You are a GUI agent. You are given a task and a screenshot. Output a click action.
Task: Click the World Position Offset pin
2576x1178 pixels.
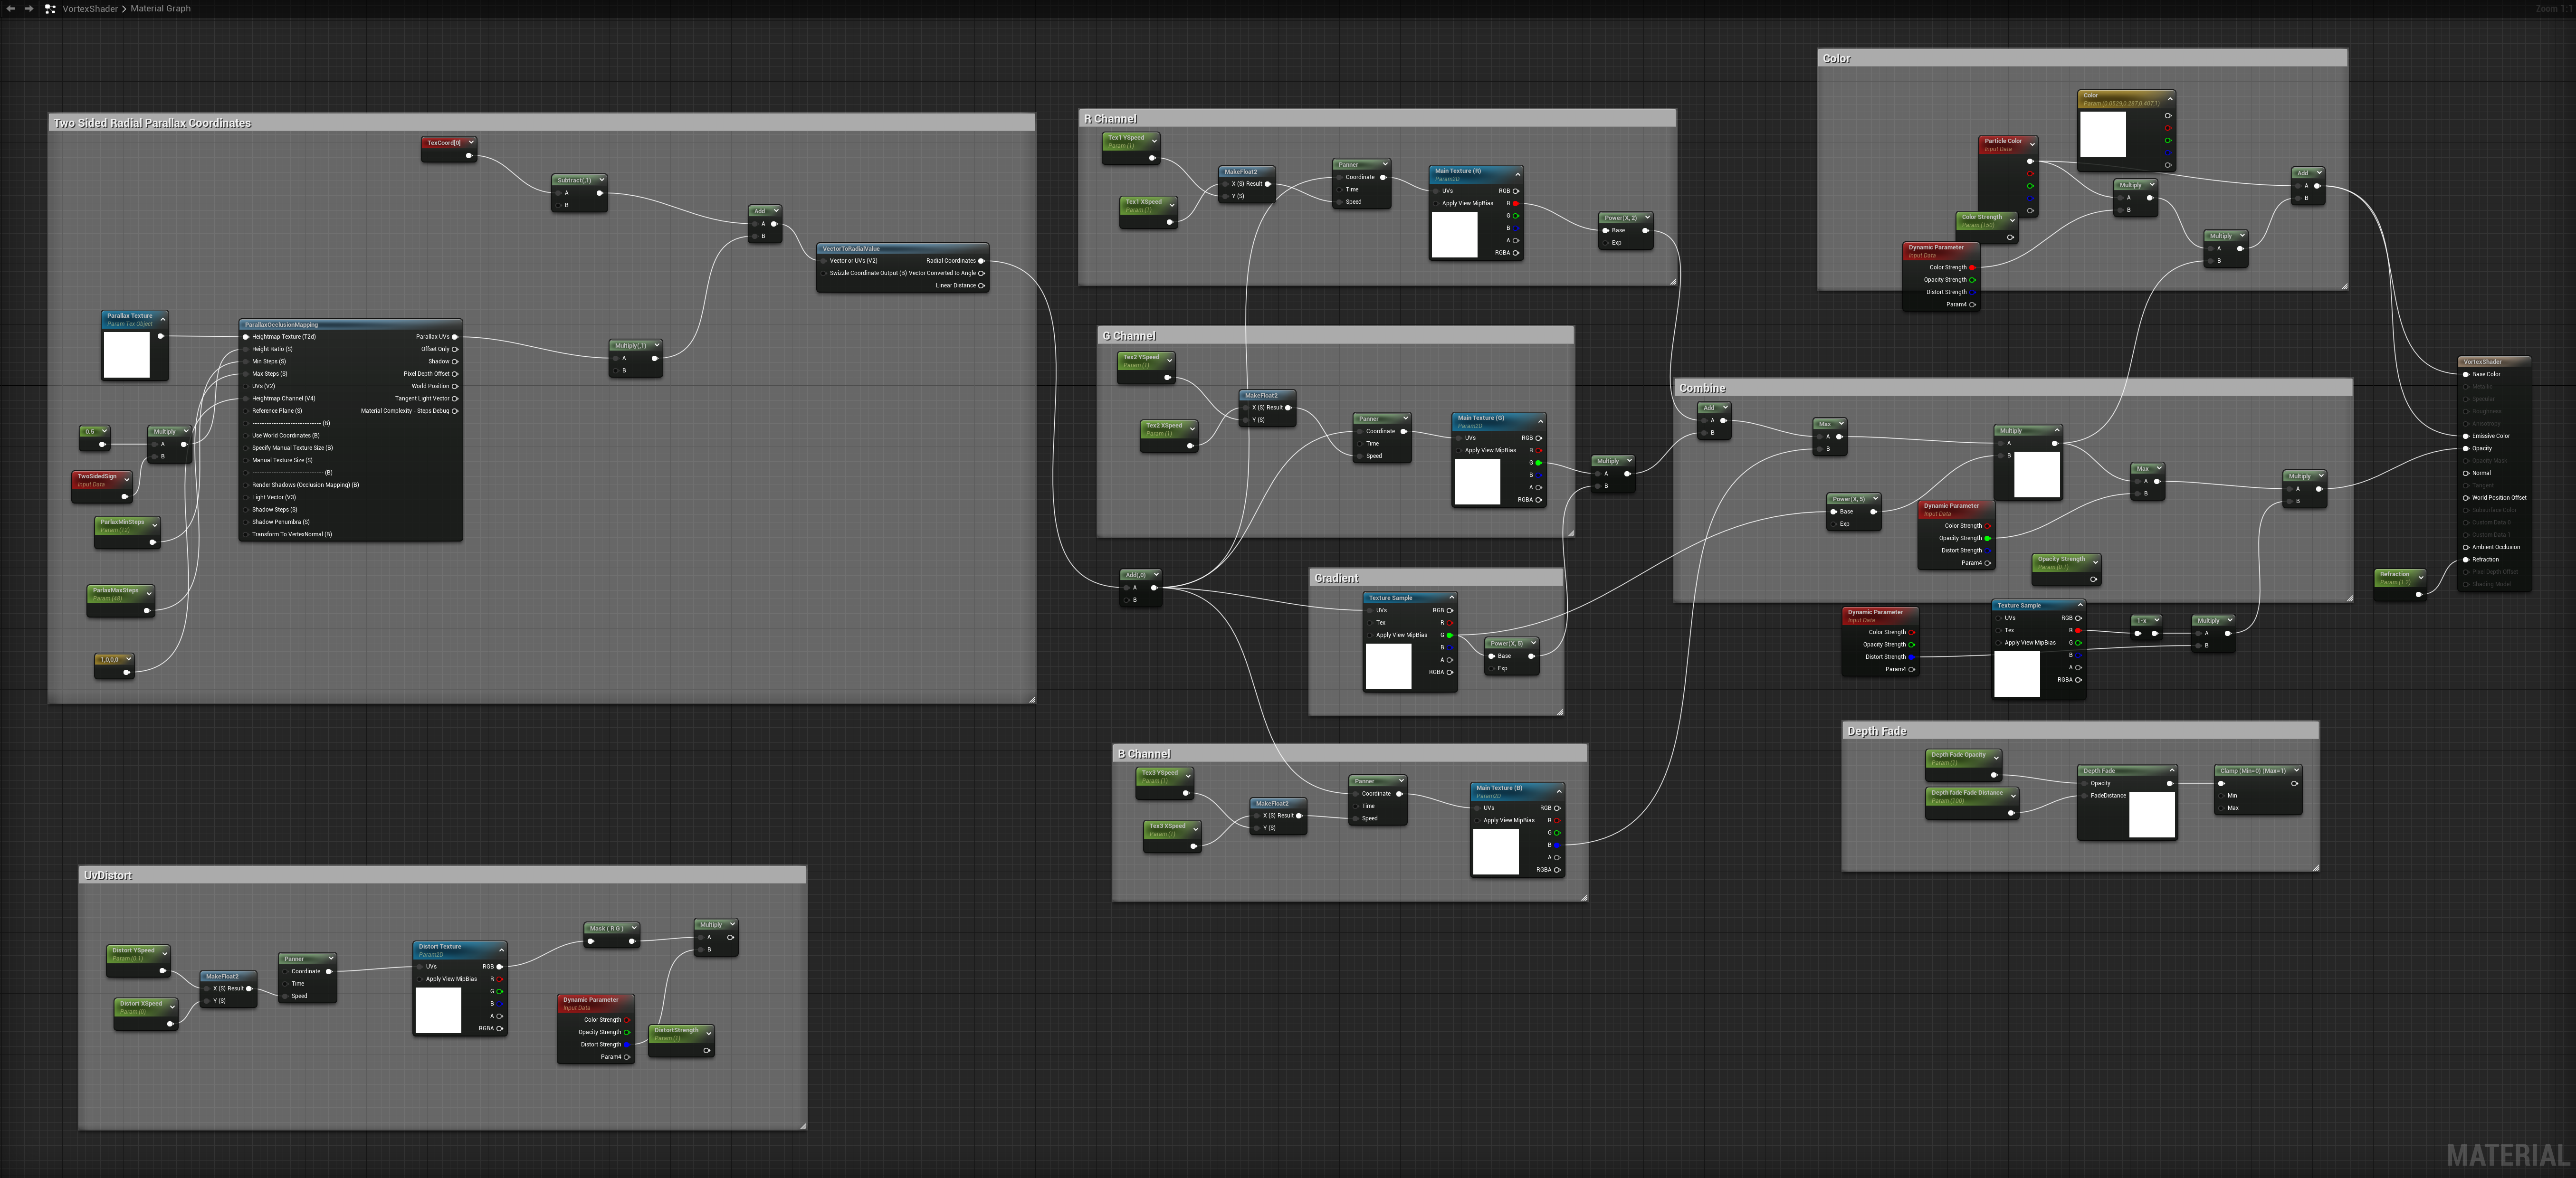pyautogui.click(x=2466, y=497)
